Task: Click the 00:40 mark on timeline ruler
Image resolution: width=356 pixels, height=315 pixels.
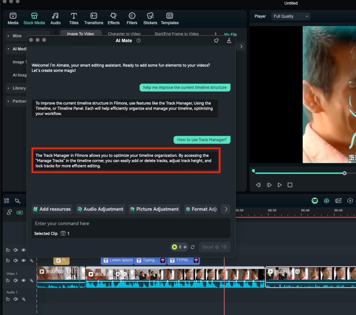Action: [x=305, y=210]
